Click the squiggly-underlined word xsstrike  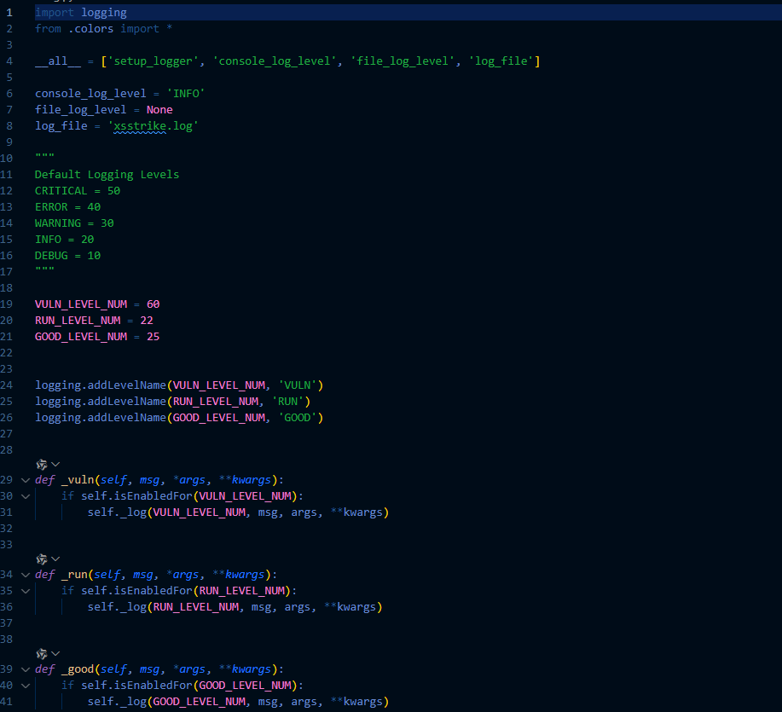coord(140,126)
